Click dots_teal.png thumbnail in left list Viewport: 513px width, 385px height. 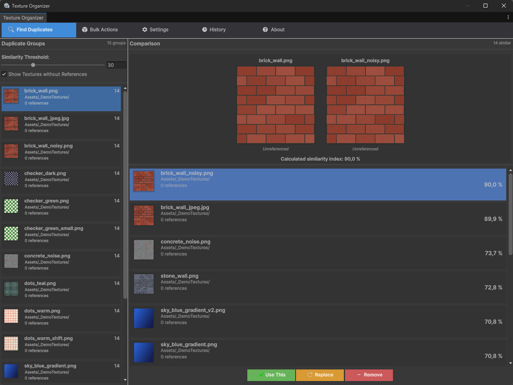(x=11, y=289)
